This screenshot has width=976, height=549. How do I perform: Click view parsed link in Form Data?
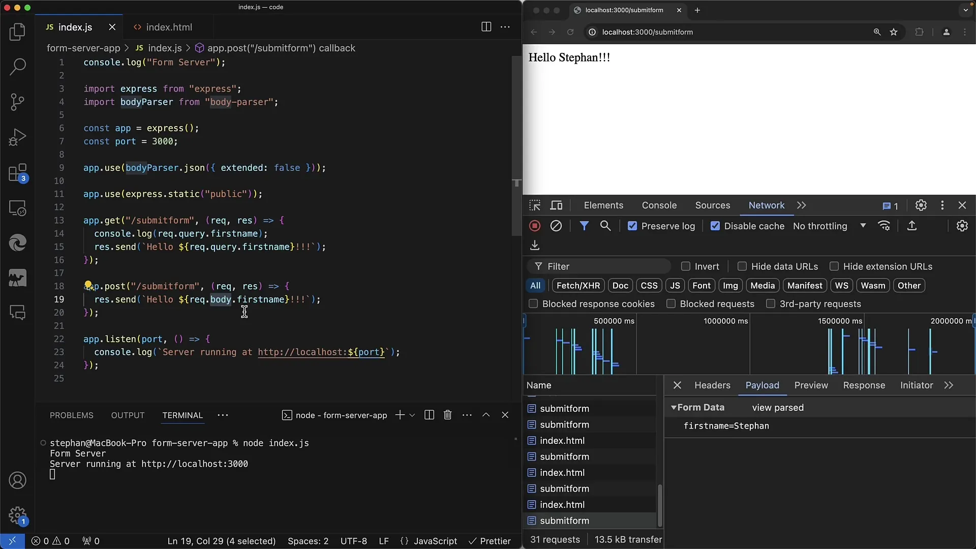[777, 407]
